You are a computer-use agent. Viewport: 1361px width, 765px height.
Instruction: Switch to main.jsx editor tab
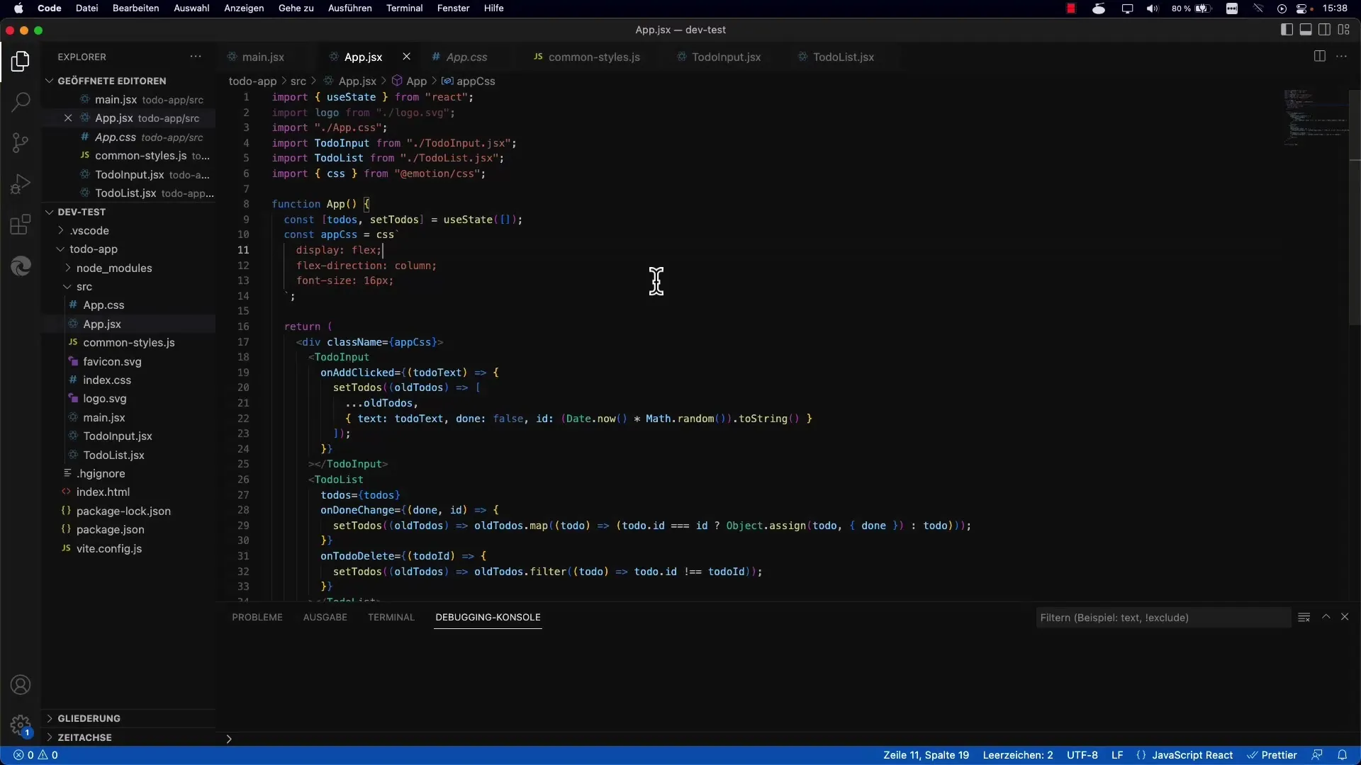(263, 57)
